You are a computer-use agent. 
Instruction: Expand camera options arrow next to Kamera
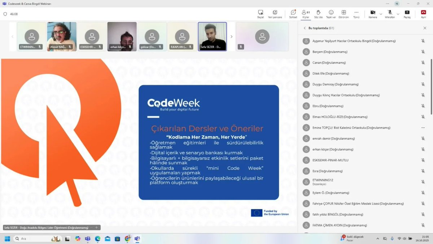pyautogui.click(x=381, y=14)
